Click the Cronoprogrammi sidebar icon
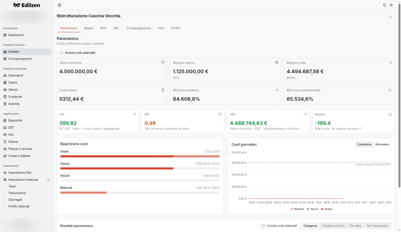The height and width of the screenshot is (232, 401). click(5, 59)
